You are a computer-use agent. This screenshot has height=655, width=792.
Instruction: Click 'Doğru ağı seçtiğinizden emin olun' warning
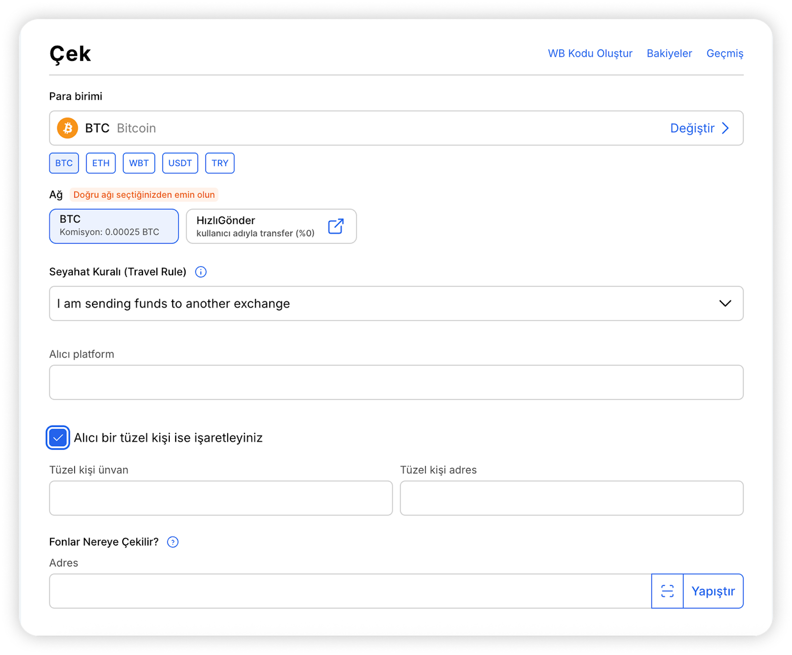coord(144,195)
